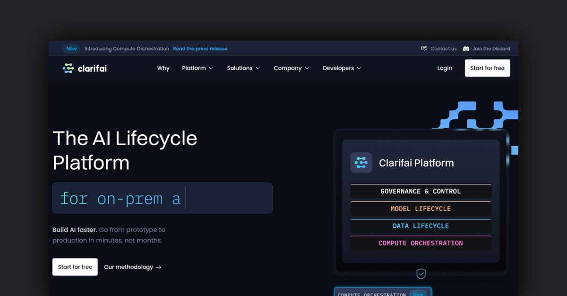Screen dimensions: 567x296
Task: Click the shield checkmark icon below card
Action: 421,273
